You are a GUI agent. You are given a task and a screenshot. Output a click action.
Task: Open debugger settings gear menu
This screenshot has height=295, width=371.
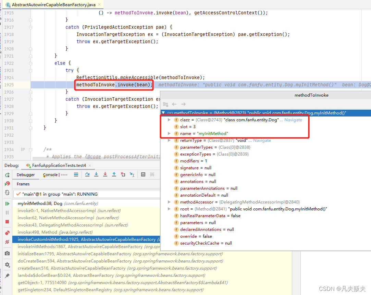(x=7, y=265)
